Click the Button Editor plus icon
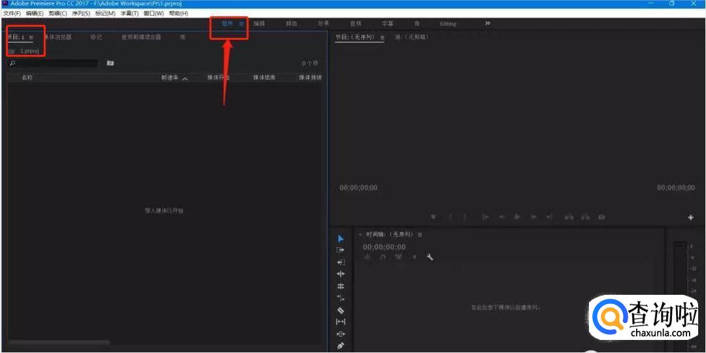 tap(690, 218)
